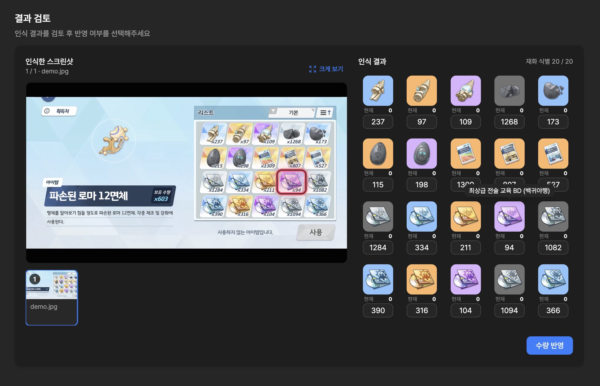The width and height of the screenshot is (600, 386).
Task: Click the purple egg-stone item icon above 198
Action: click(x=422, y=154)
